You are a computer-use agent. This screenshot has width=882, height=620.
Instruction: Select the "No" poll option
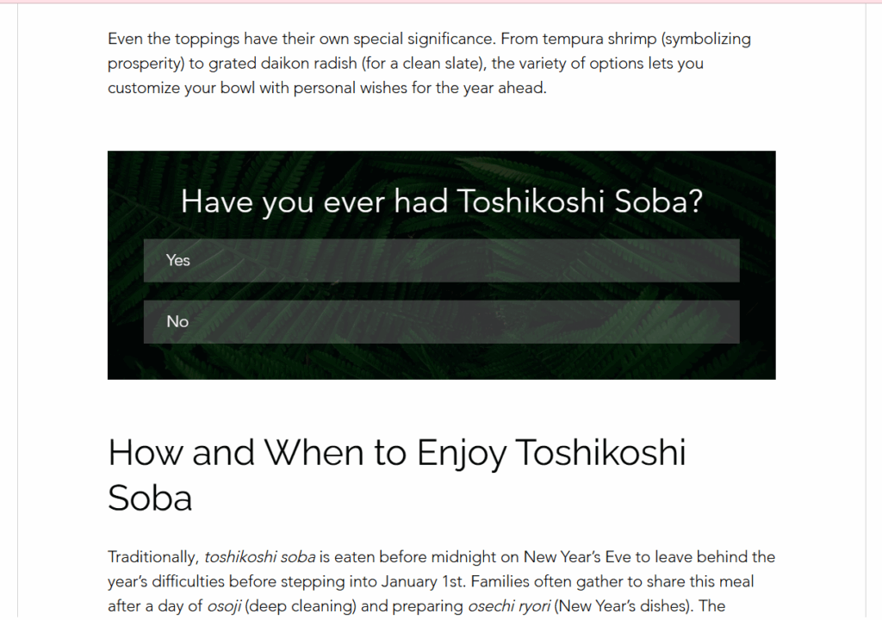[441, 322]
